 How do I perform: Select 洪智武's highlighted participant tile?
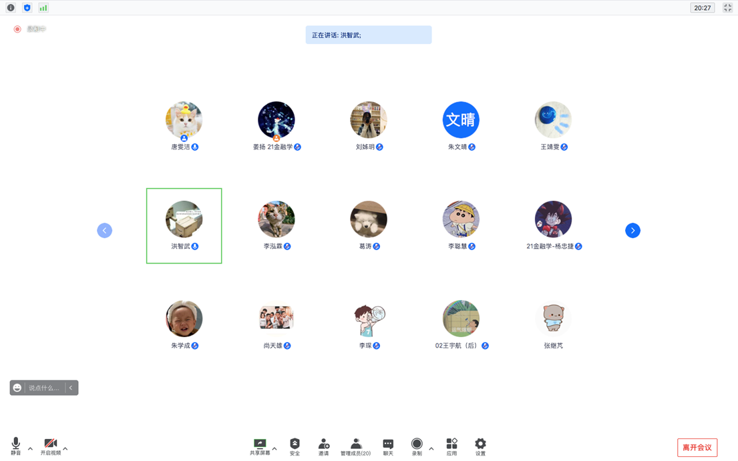(x=184, y=225)
